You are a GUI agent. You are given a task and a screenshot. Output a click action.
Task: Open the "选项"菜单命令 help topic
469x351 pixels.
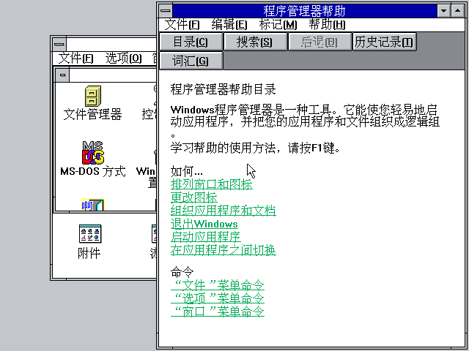pos(218,299)
